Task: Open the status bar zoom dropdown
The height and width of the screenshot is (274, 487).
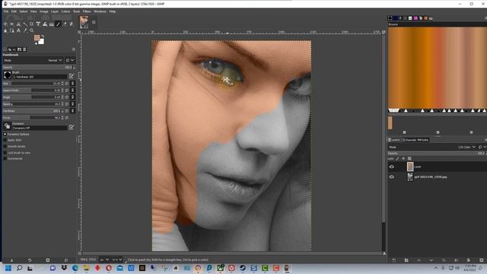Action: click(x=117, y=260)
